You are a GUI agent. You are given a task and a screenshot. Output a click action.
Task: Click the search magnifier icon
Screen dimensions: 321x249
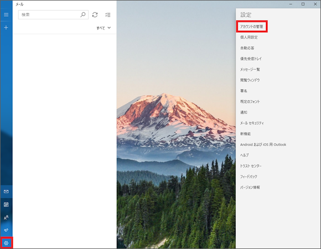point(83,14)
